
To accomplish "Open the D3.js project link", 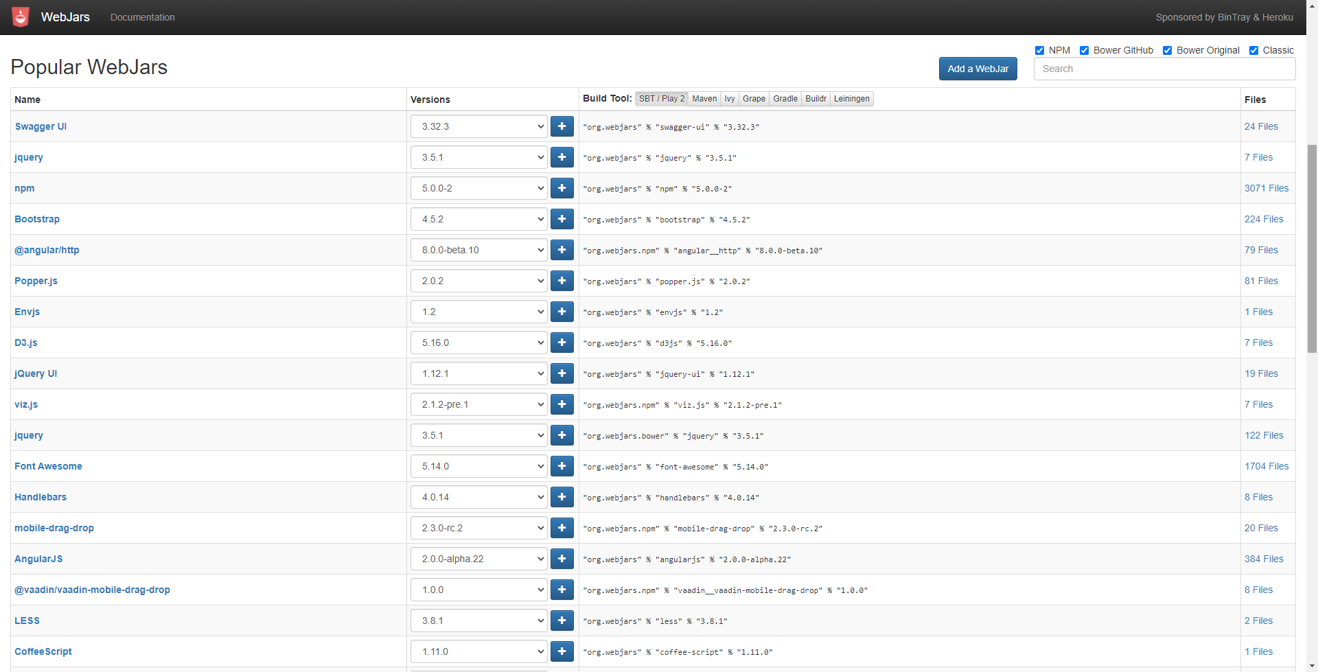I will tap(26, 343).
